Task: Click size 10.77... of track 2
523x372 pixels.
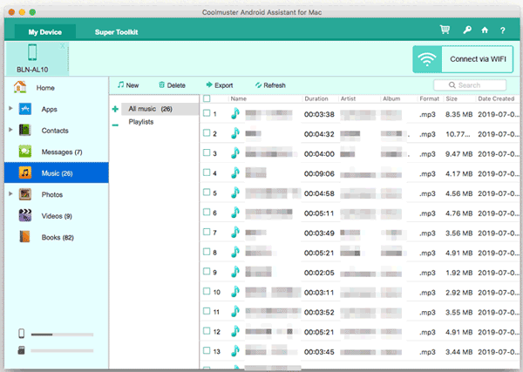Action: point(458,134)
